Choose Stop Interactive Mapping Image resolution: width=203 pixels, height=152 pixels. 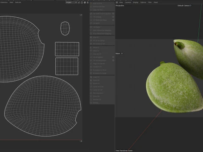point(102,33)
